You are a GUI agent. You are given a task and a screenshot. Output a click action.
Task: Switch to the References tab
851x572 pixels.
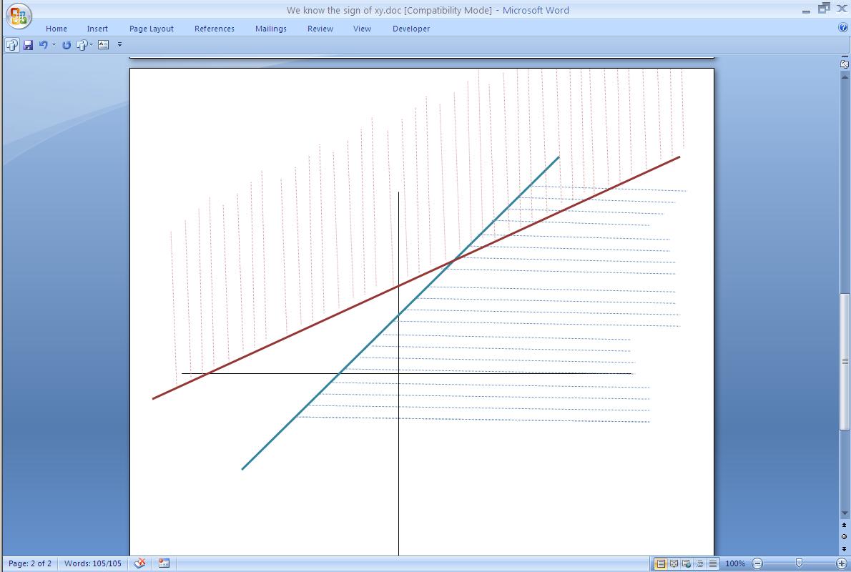(214, 29)
